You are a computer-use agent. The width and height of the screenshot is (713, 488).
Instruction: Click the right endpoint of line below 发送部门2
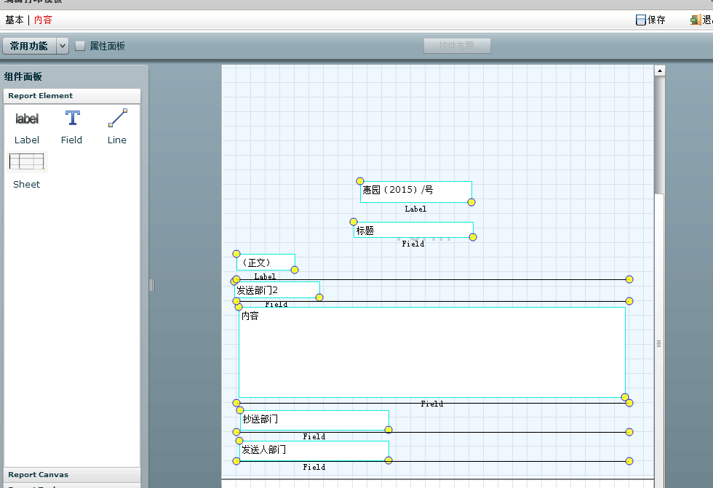[x=629, y=301]
